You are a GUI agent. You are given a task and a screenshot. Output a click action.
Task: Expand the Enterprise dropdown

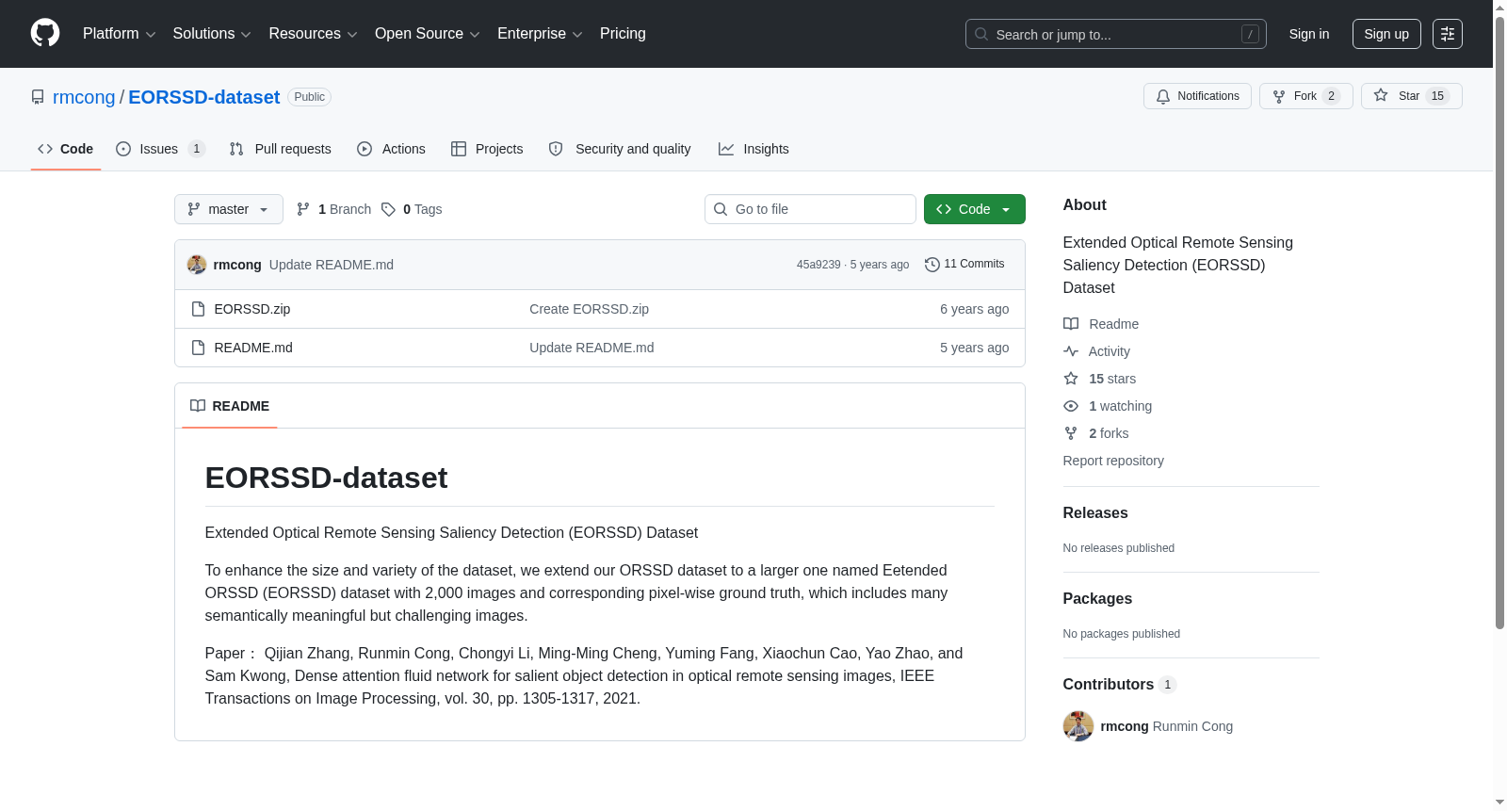(540, 34)
